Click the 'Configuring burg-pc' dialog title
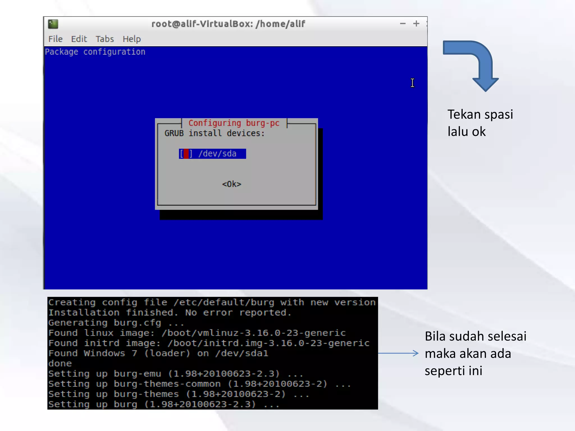This screenshot has height=431, width=575. 234,123
